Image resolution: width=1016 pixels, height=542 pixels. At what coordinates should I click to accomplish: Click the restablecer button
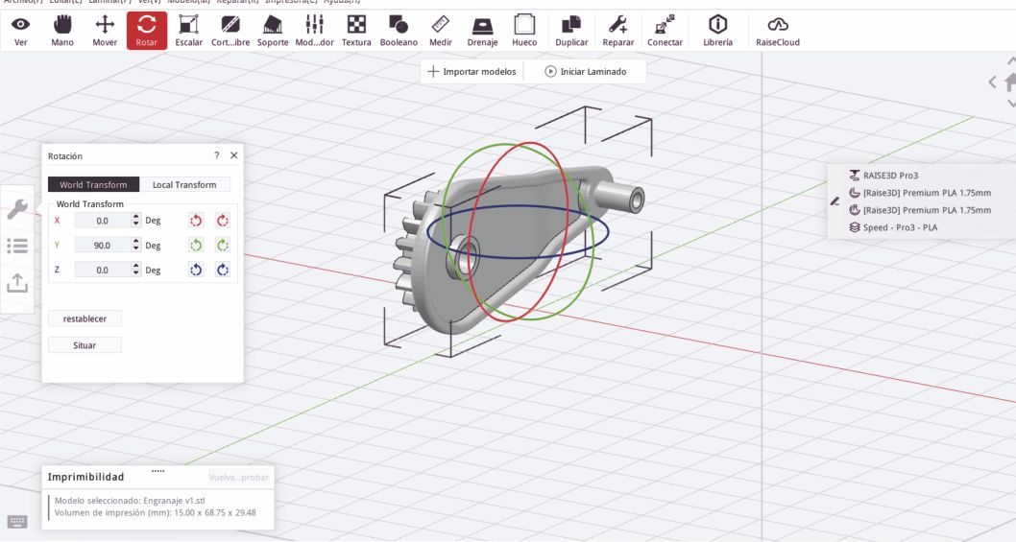click(85, 318)
